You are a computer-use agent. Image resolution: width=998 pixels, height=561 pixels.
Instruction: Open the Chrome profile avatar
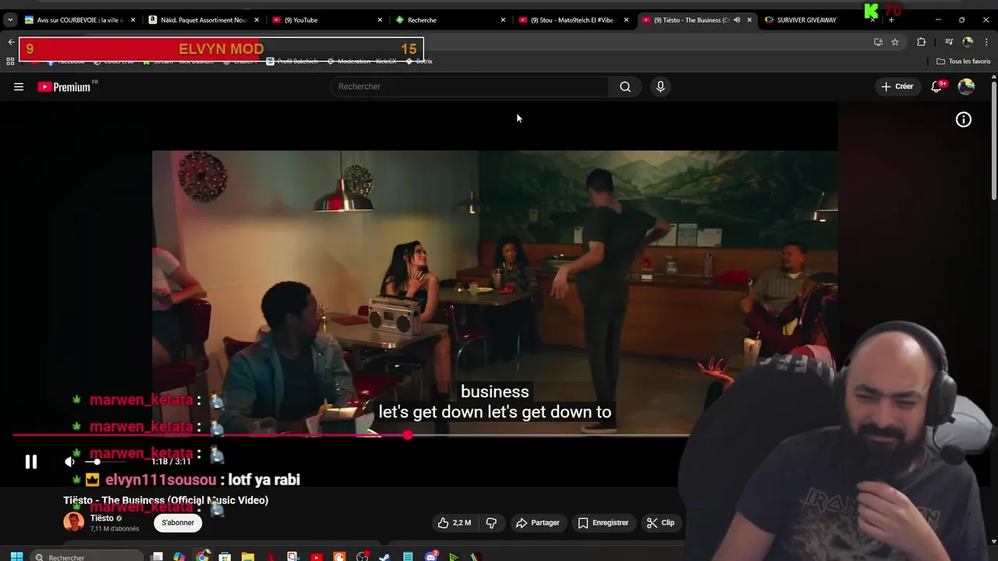[968, 42]
